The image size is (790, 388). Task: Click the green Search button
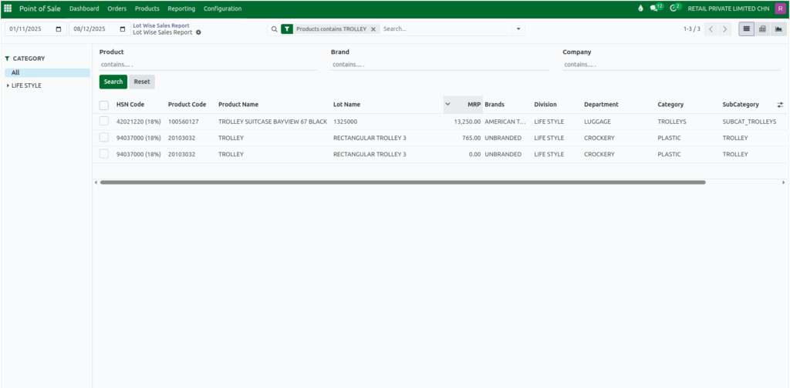pos(113,82)
